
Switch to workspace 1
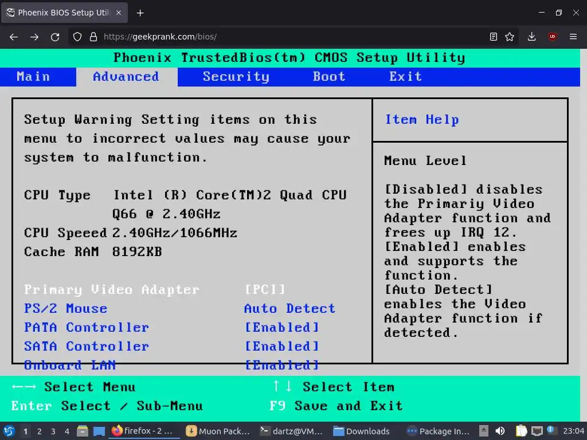(25, 431)
